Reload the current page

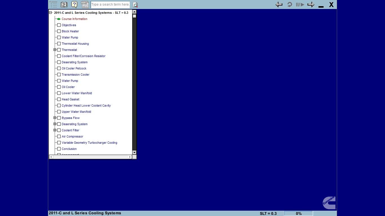[x=289, y=4]
